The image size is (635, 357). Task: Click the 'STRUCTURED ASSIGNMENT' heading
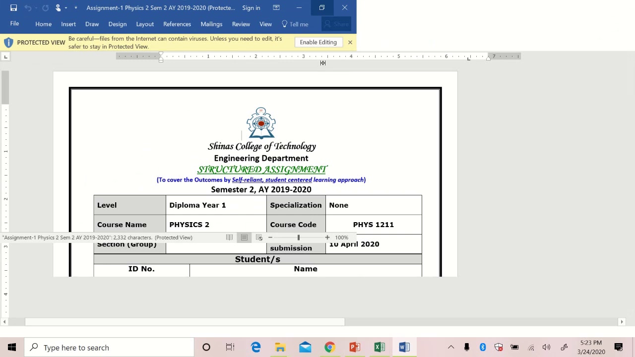pos(262,170)
